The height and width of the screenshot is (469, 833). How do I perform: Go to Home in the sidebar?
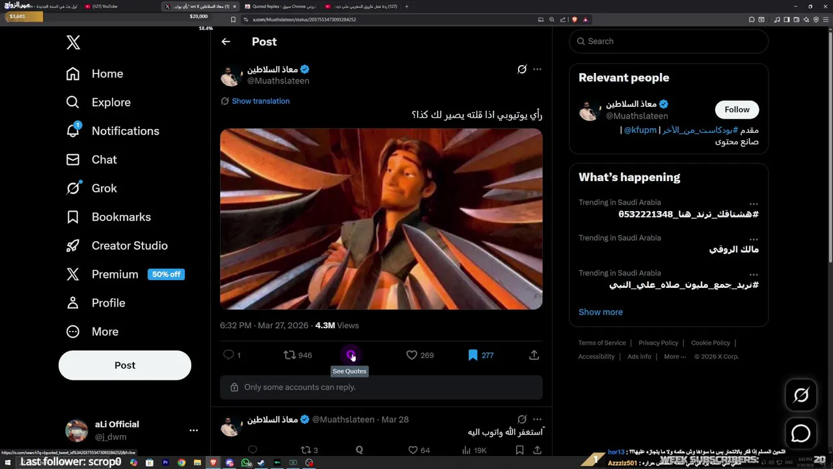coord(94,74)
